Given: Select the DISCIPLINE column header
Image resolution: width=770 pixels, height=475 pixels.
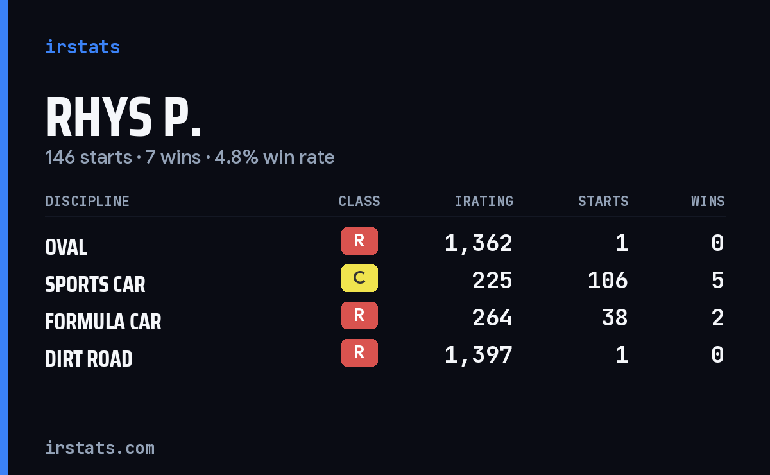Looking at the screenshot, I should (87, 201).
